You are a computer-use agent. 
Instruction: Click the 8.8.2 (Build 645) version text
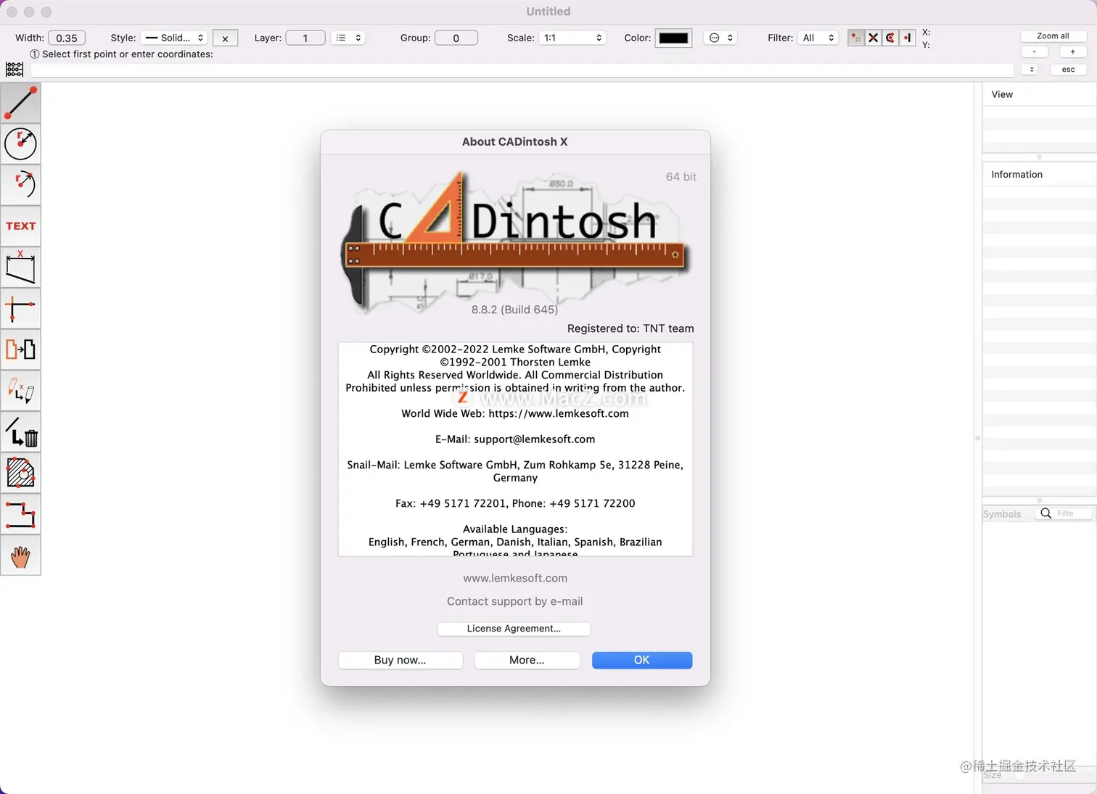[x=514, y=310]
